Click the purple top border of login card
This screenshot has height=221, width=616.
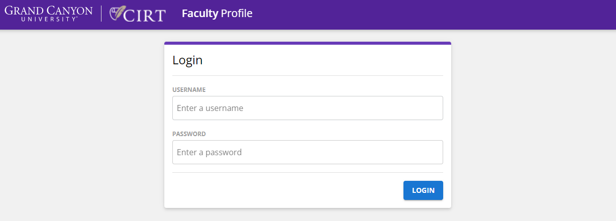click(307, 43)
